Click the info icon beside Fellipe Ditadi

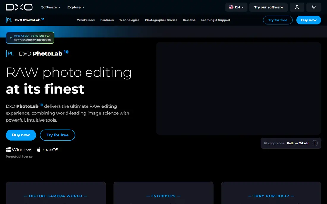(315, 143)
